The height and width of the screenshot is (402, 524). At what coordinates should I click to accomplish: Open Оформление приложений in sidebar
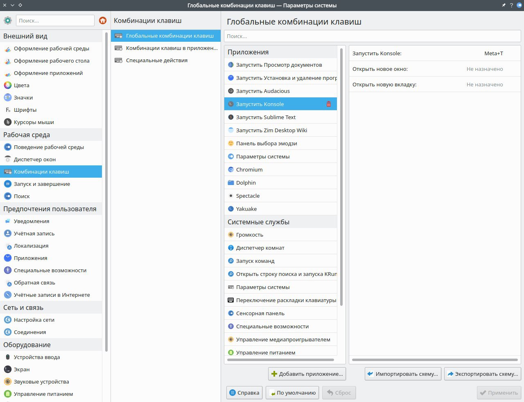point(51,73)
